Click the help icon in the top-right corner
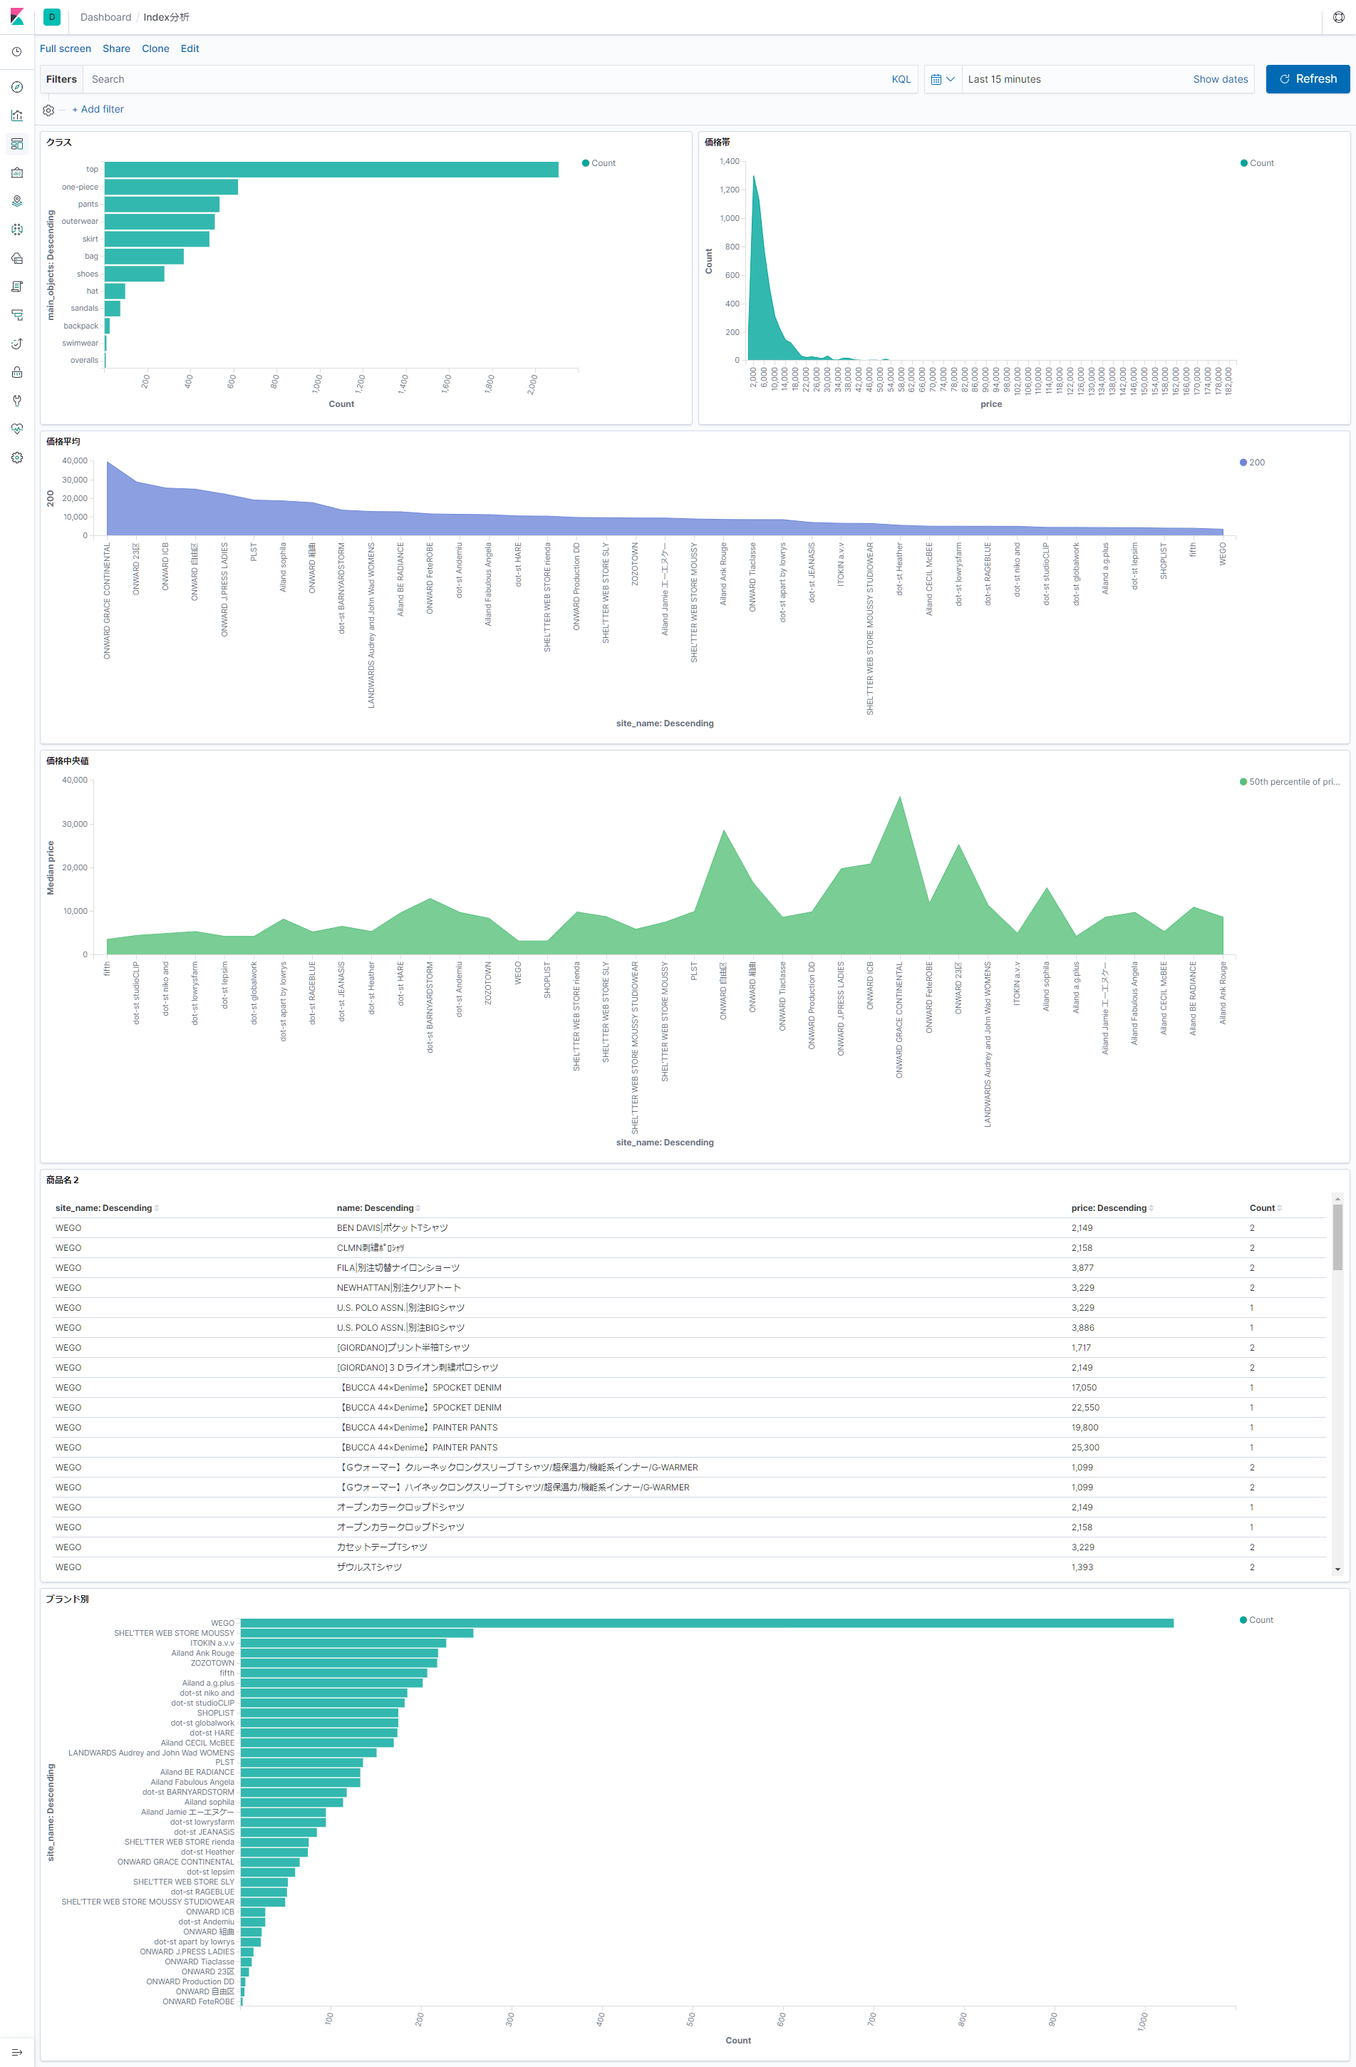The height and width of the screenshot is (2067, 1356). [x=1339, y=16]
